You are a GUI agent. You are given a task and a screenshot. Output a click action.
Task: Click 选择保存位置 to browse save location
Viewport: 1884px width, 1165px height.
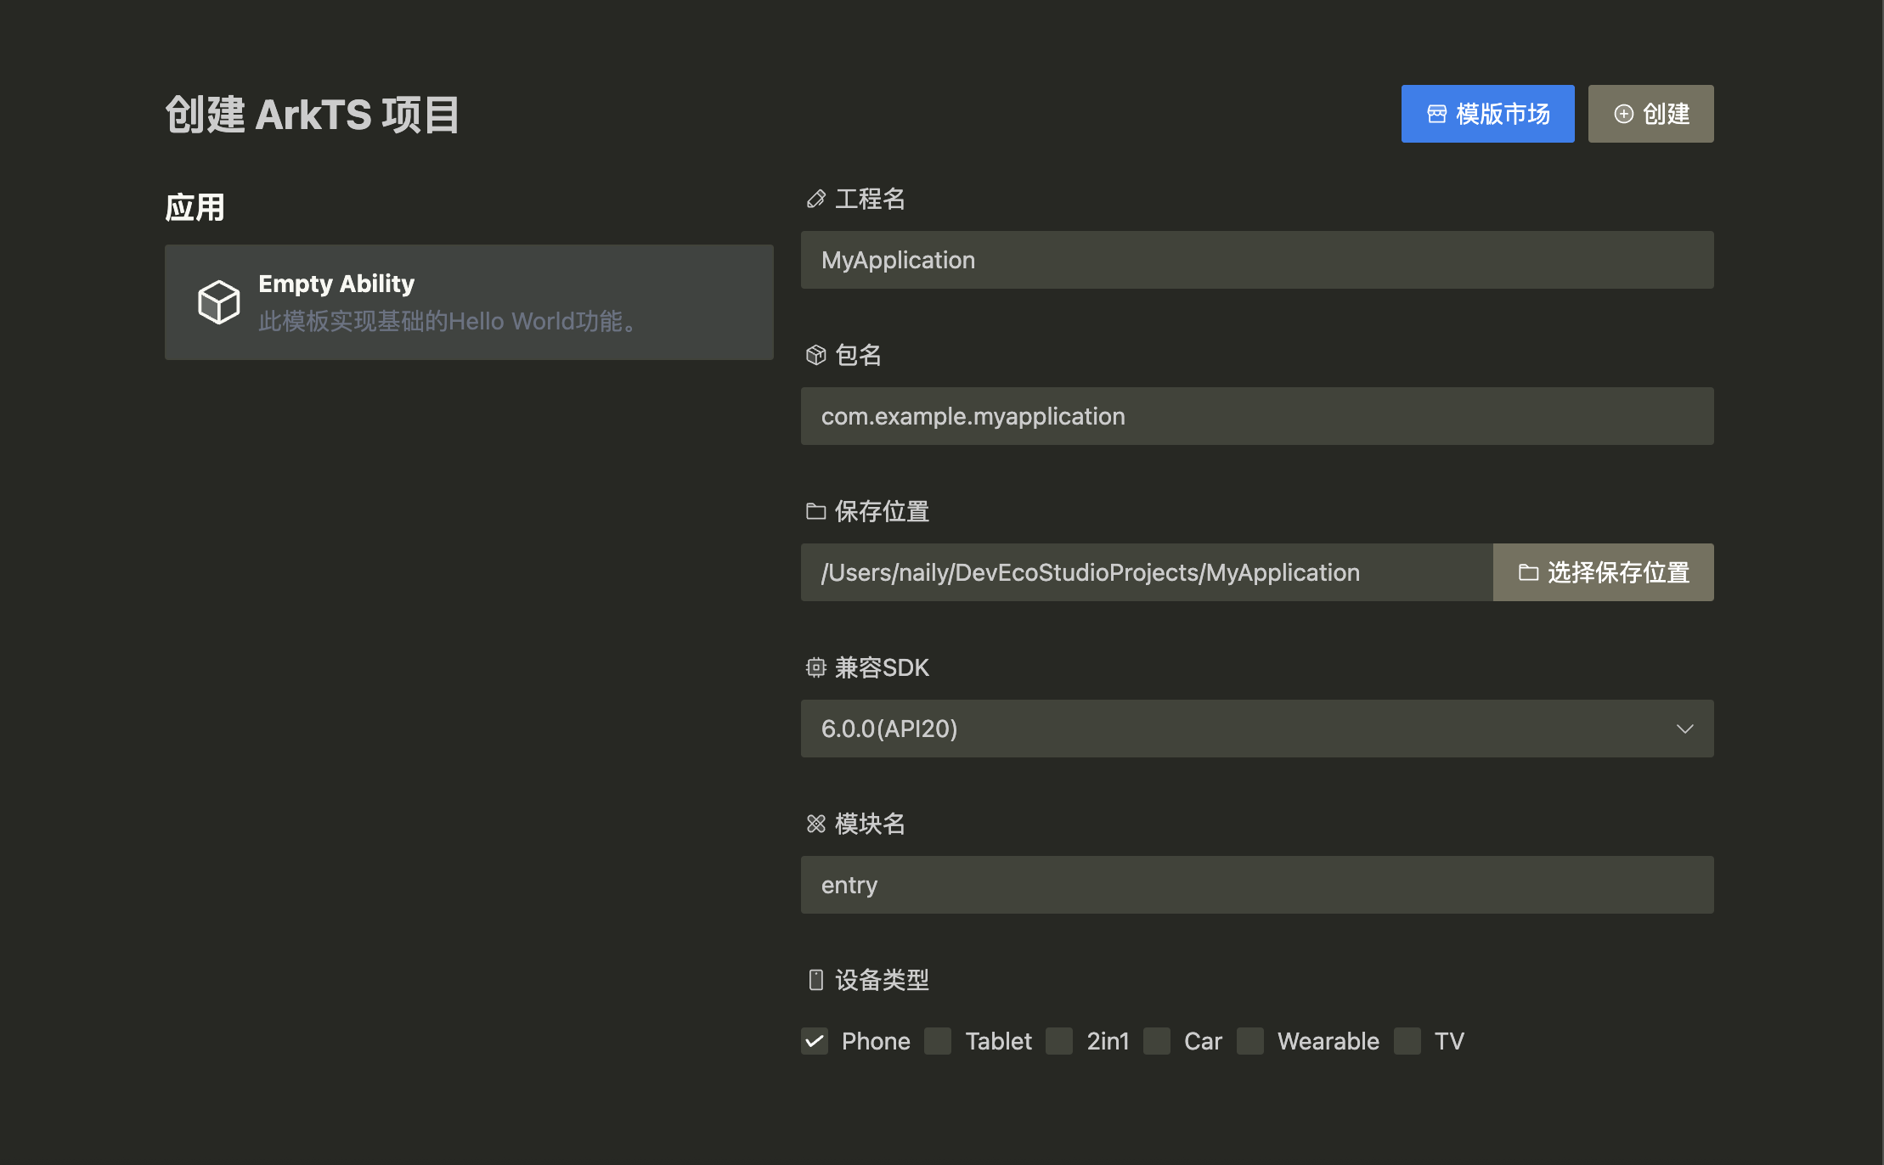tap(1603, 572)
